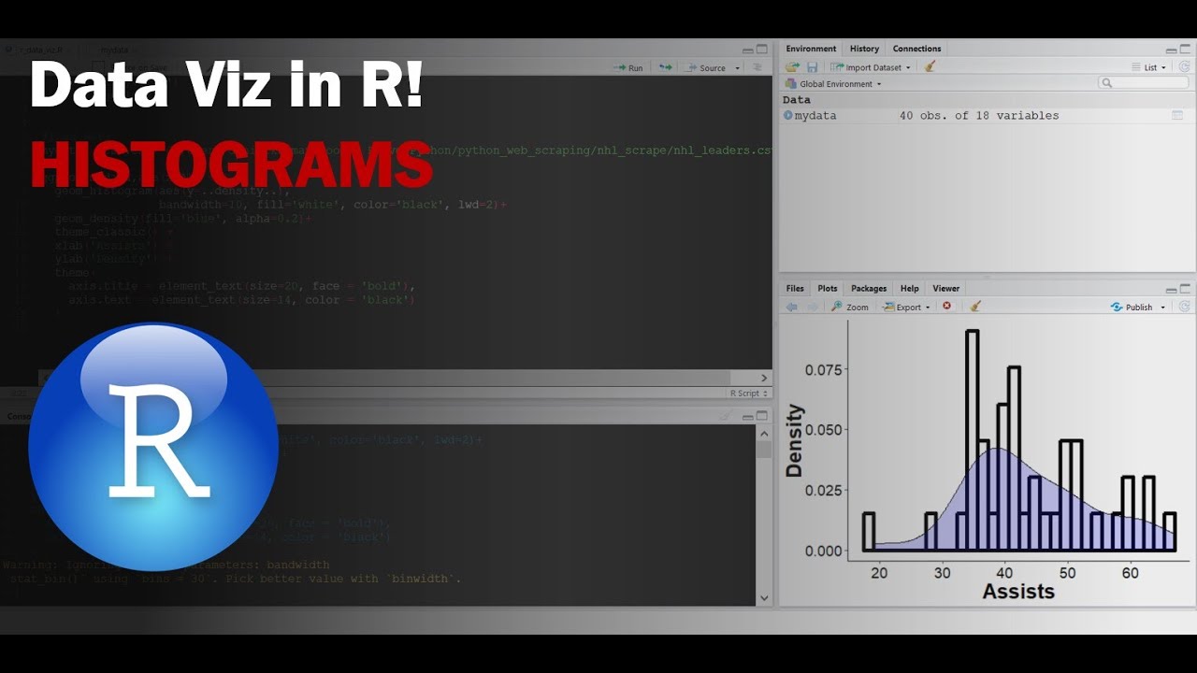Minimize the Environment pane
The image size is (1197, 673).
click(x=1172, y=50)
